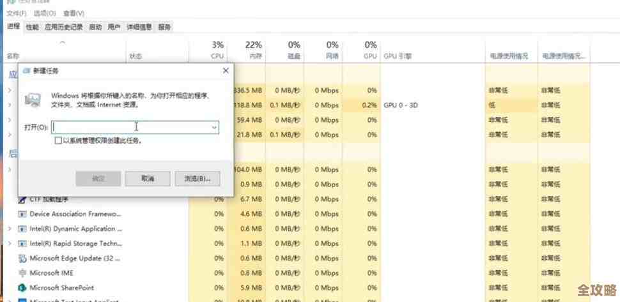The image size is (620, 302).
Task: Select the Microsoft IME process name
Action: coord(51,273)
